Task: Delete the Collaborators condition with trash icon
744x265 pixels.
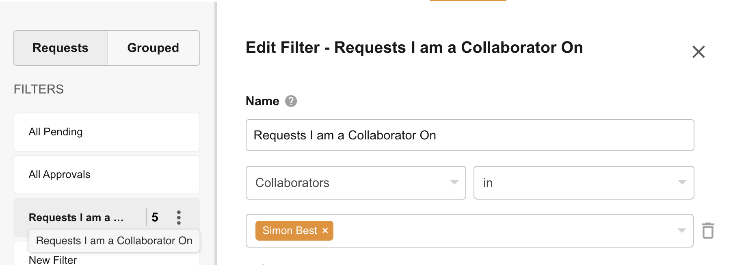Action: click(x=708, y=230)
